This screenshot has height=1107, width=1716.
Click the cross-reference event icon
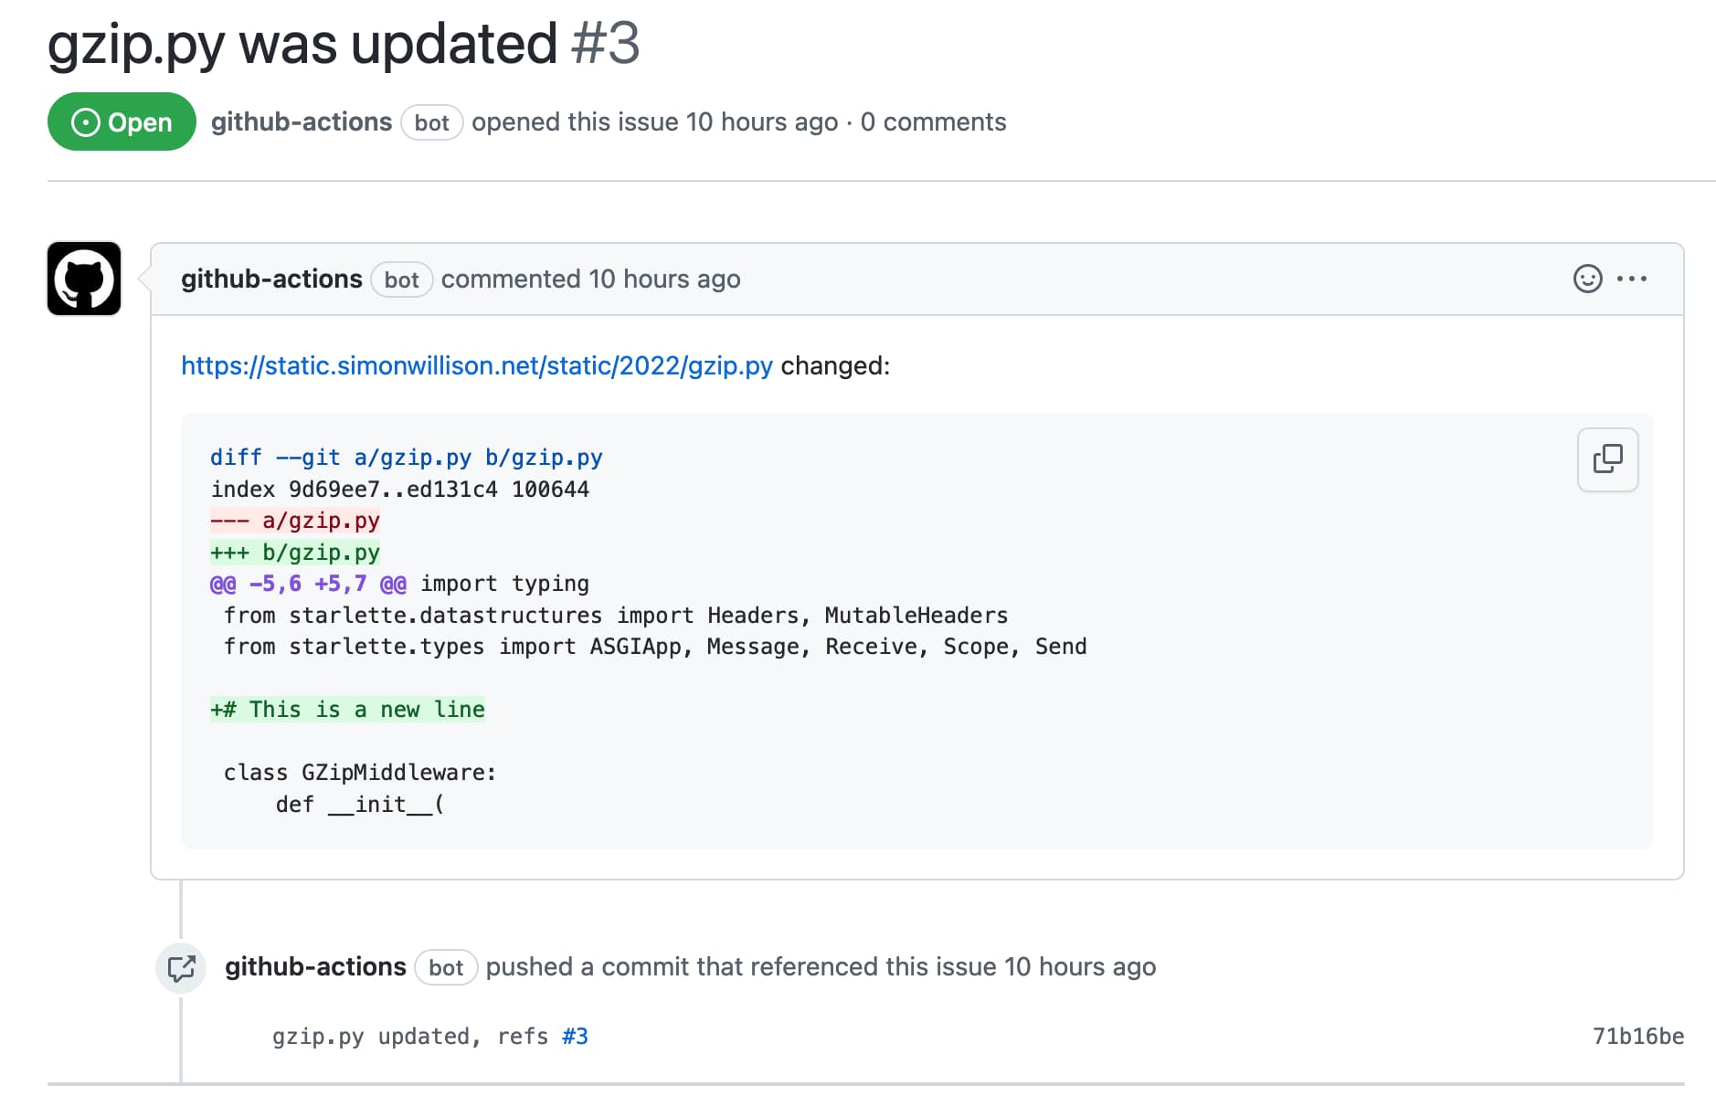(181, 967)
